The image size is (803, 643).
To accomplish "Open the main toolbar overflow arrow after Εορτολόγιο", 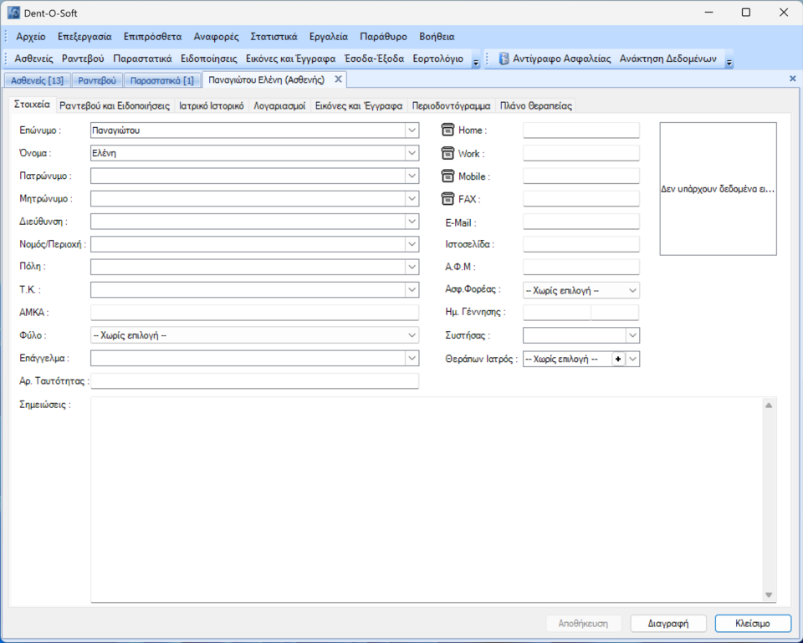I will click(x=475, y=62).
